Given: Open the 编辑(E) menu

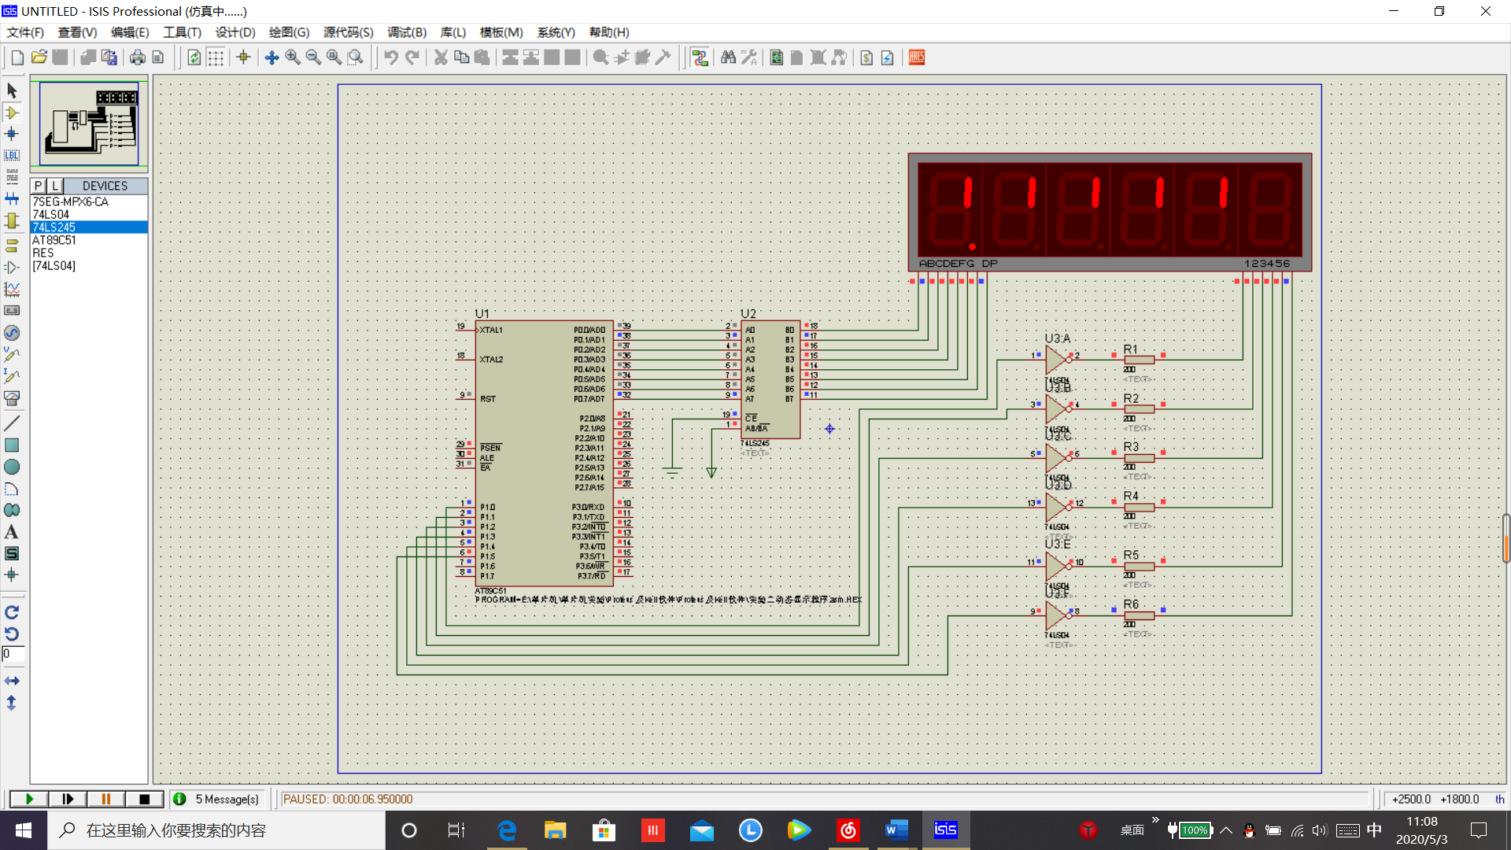Looking at the screenshot, I should point(130,32).
